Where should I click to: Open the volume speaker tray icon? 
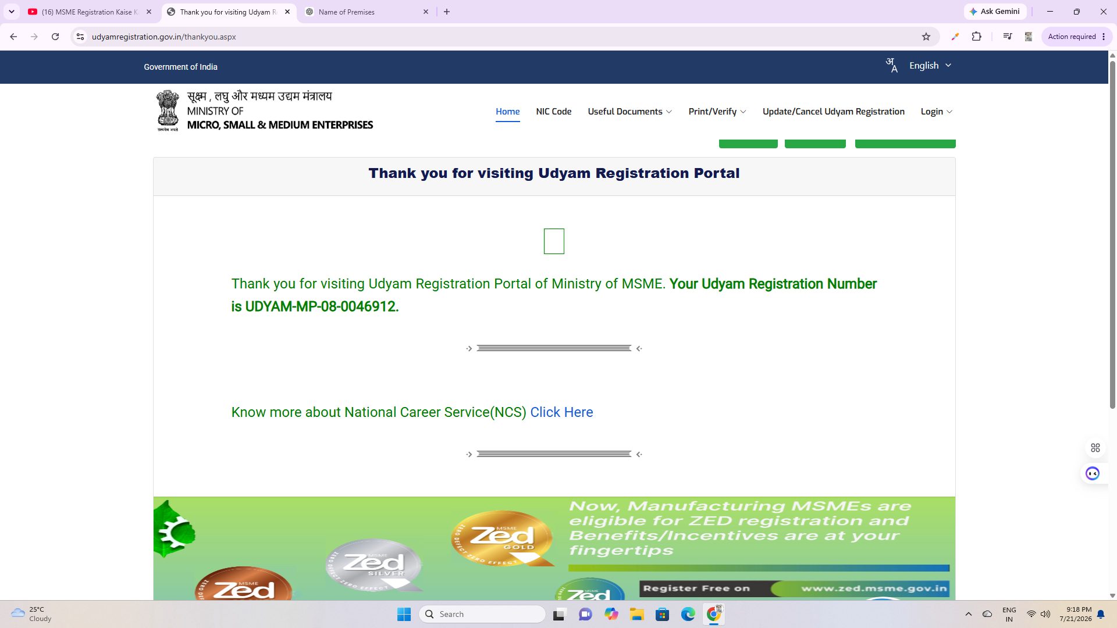(x=1045, y=614)
